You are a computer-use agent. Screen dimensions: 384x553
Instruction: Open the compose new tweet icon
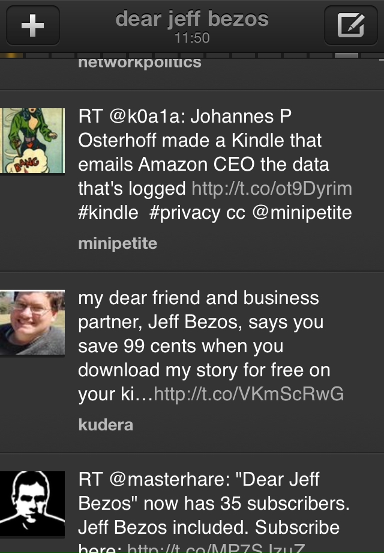pyautogui.click(x=350, y=26)
